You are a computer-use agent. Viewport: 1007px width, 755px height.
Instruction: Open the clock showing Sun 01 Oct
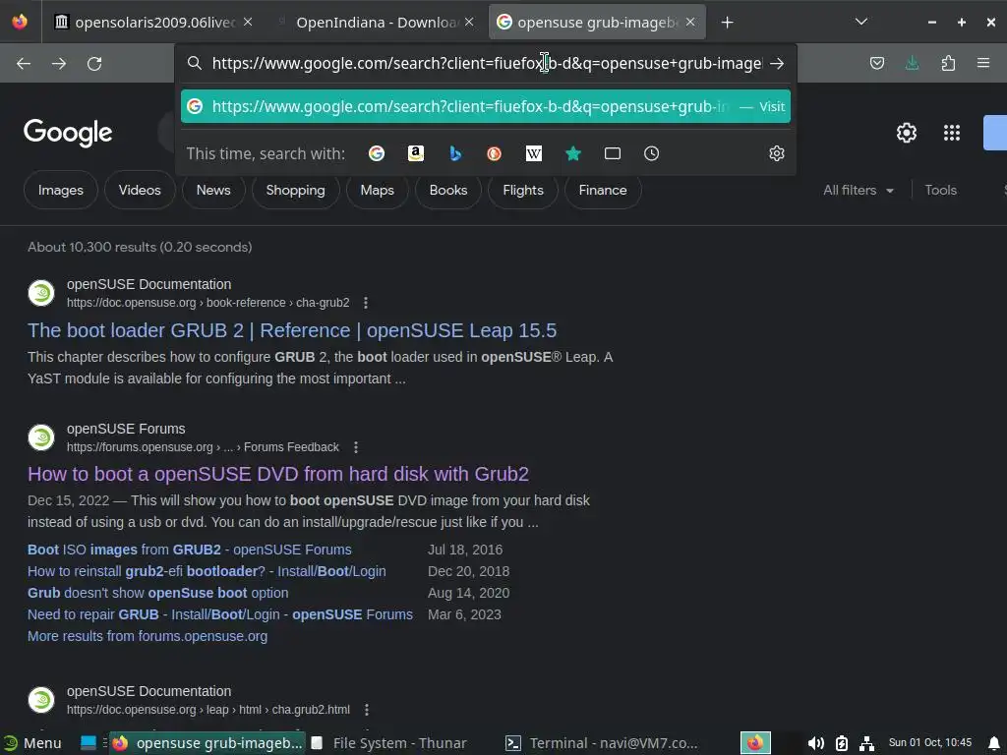(x=930, y=743)
